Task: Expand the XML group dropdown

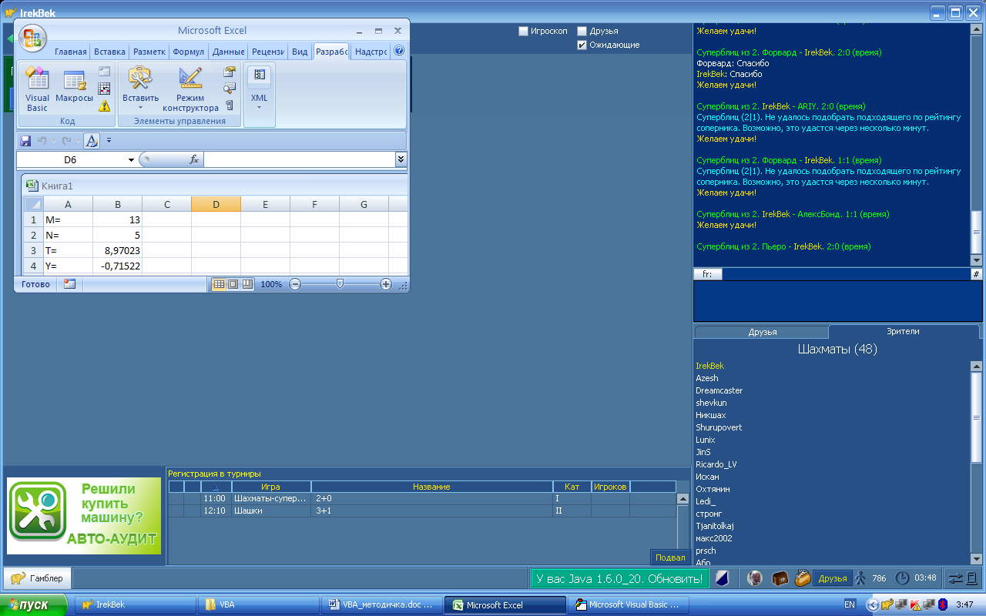Action: click(x=260, y=89)
